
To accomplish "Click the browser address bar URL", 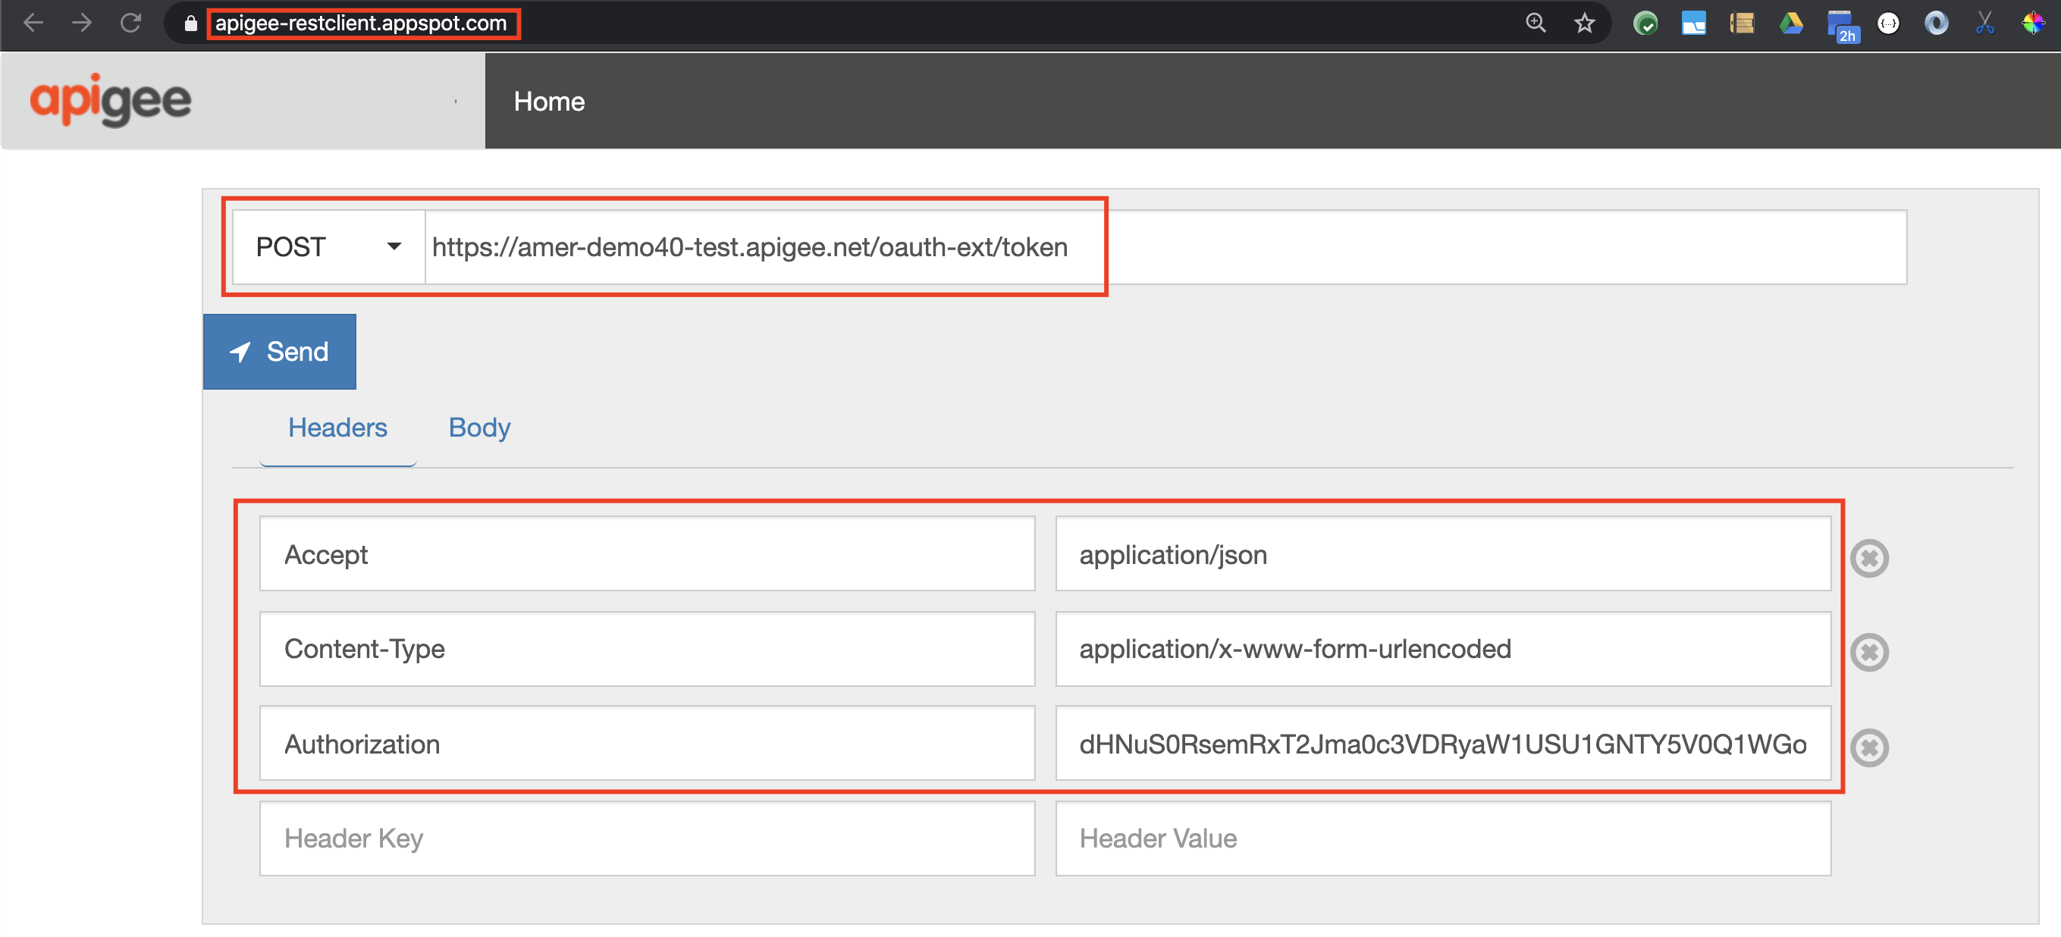I will coord(361,24).
